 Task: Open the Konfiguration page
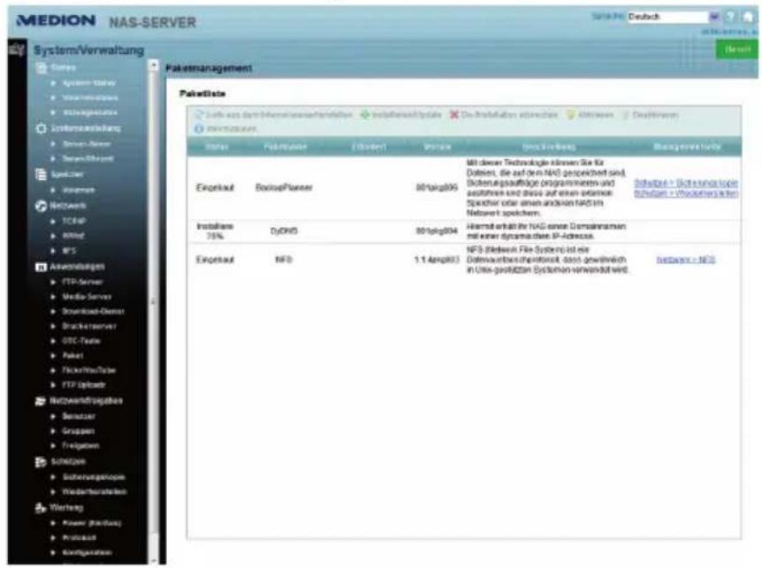point(87,552)
